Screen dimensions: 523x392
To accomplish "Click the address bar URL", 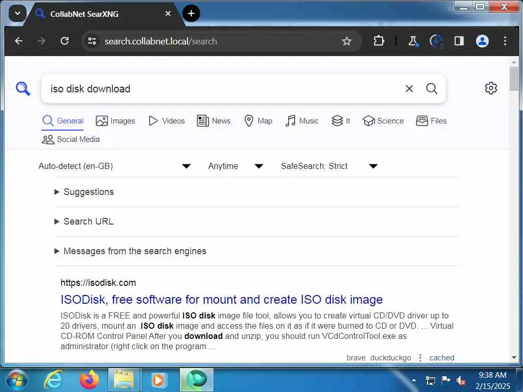I will point(161,41).
